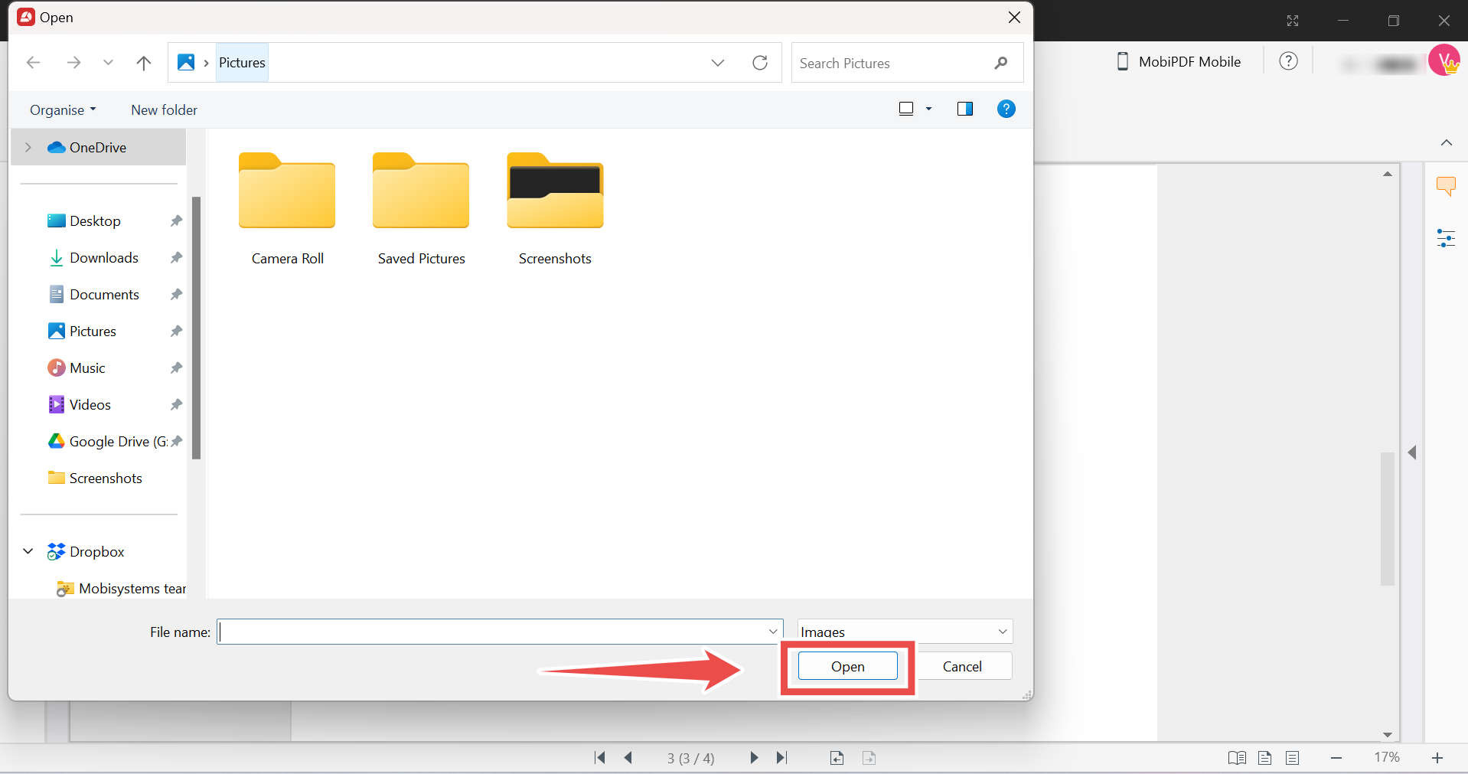Select Dropbox in navigation pane
This screenshot has height=774, width=1468.
pos(96,551)
